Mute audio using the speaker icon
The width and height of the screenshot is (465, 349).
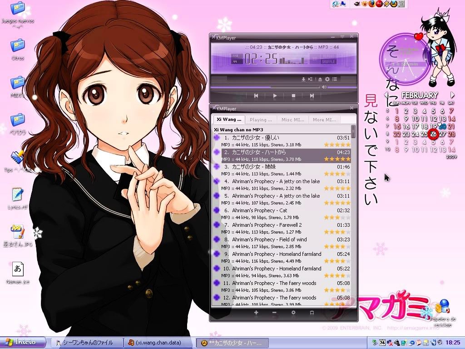[324, 87]
